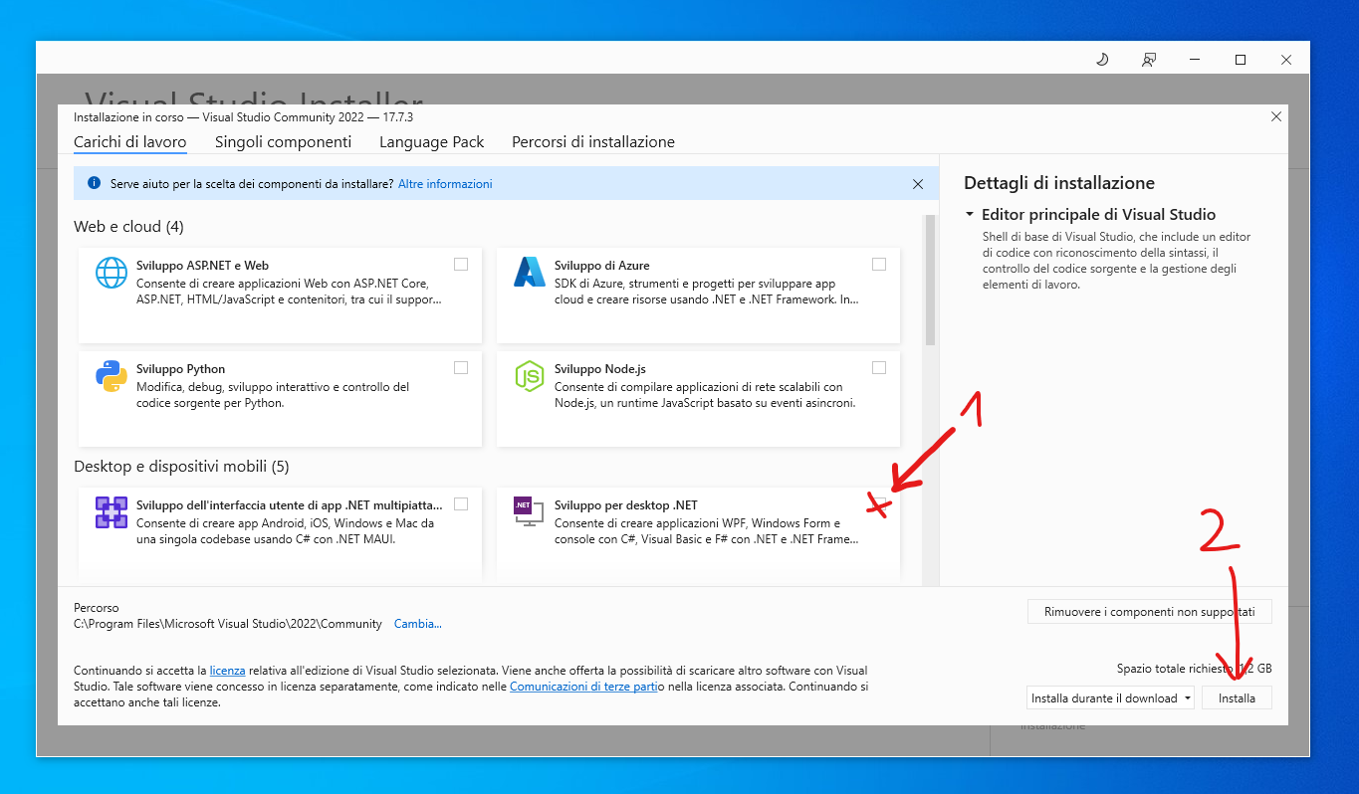
Task: Open the Installa durante il download dropdown
Action: tap(1110, 697)
